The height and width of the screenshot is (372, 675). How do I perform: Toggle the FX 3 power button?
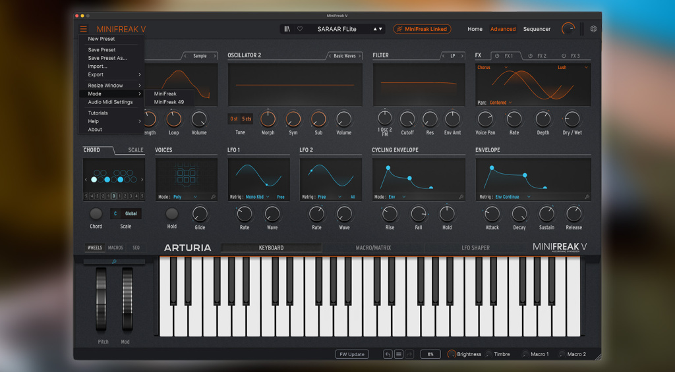[564, 56]
